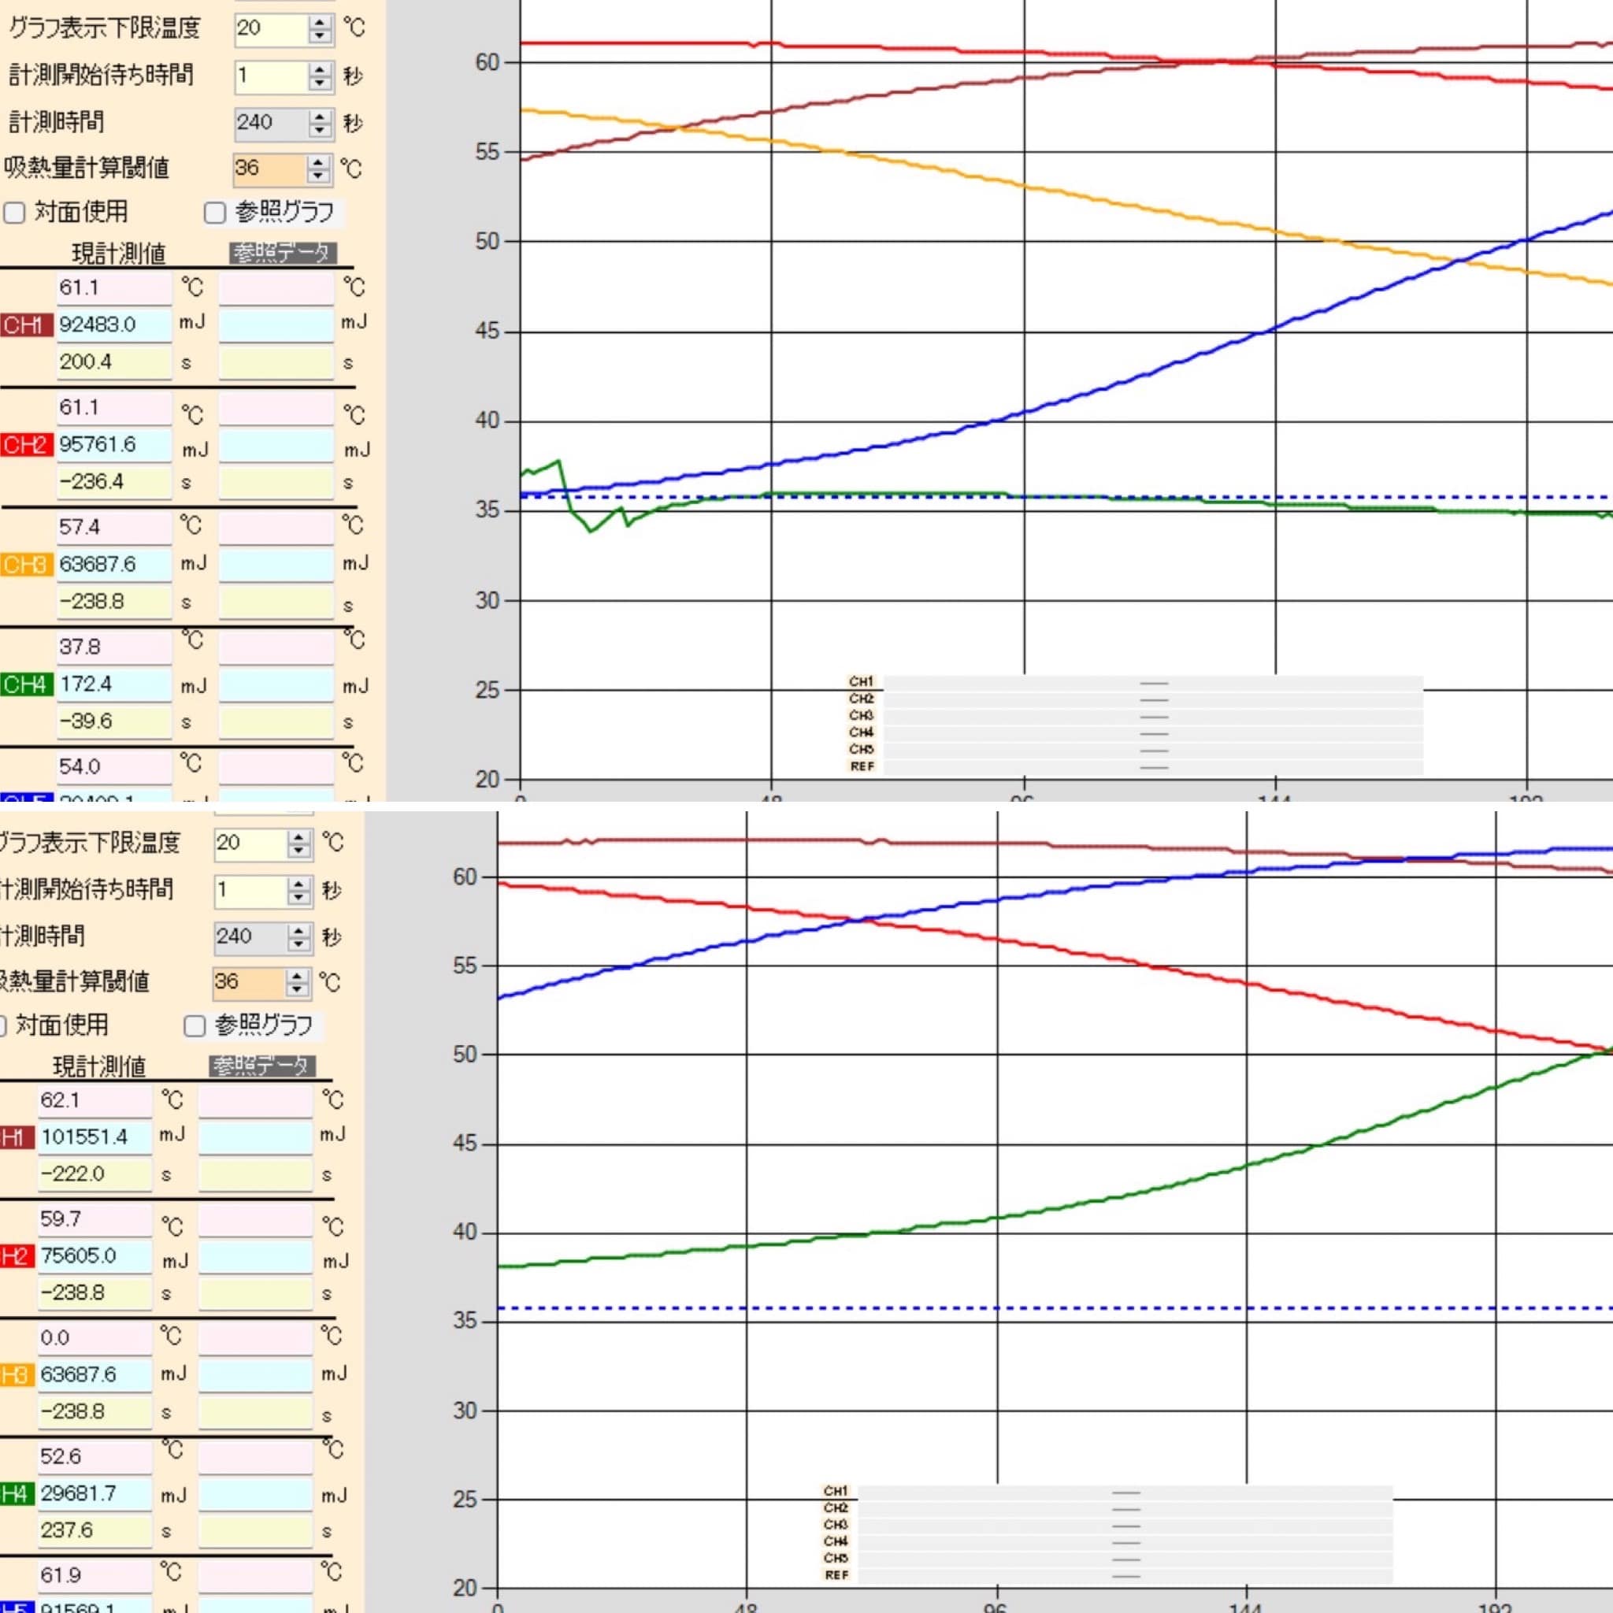Increase グラフ表示下限温度 in upper screenshot
The image size is (1613, 1613).
pos(320,21)
